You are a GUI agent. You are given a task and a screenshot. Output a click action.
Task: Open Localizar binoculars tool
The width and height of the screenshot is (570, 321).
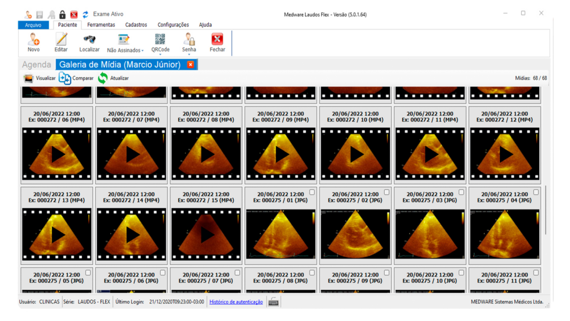(90, 39)
